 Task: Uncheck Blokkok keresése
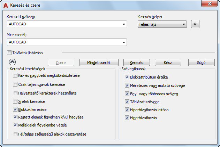[15, 109]
